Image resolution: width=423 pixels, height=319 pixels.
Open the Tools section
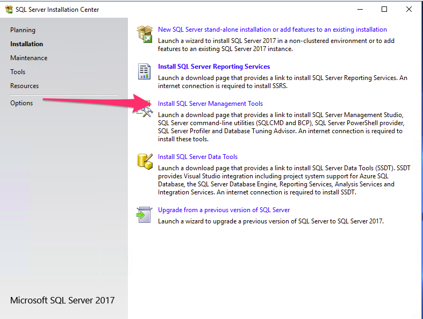(x=18, y=72)
